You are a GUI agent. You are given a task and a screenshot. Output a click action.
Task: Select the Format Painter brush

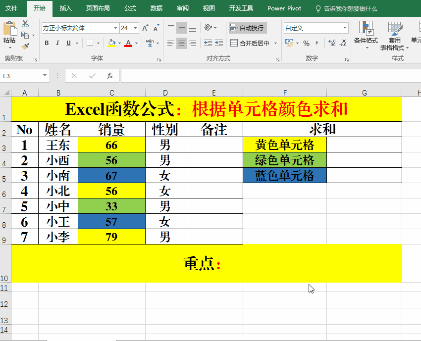[25, 46]
